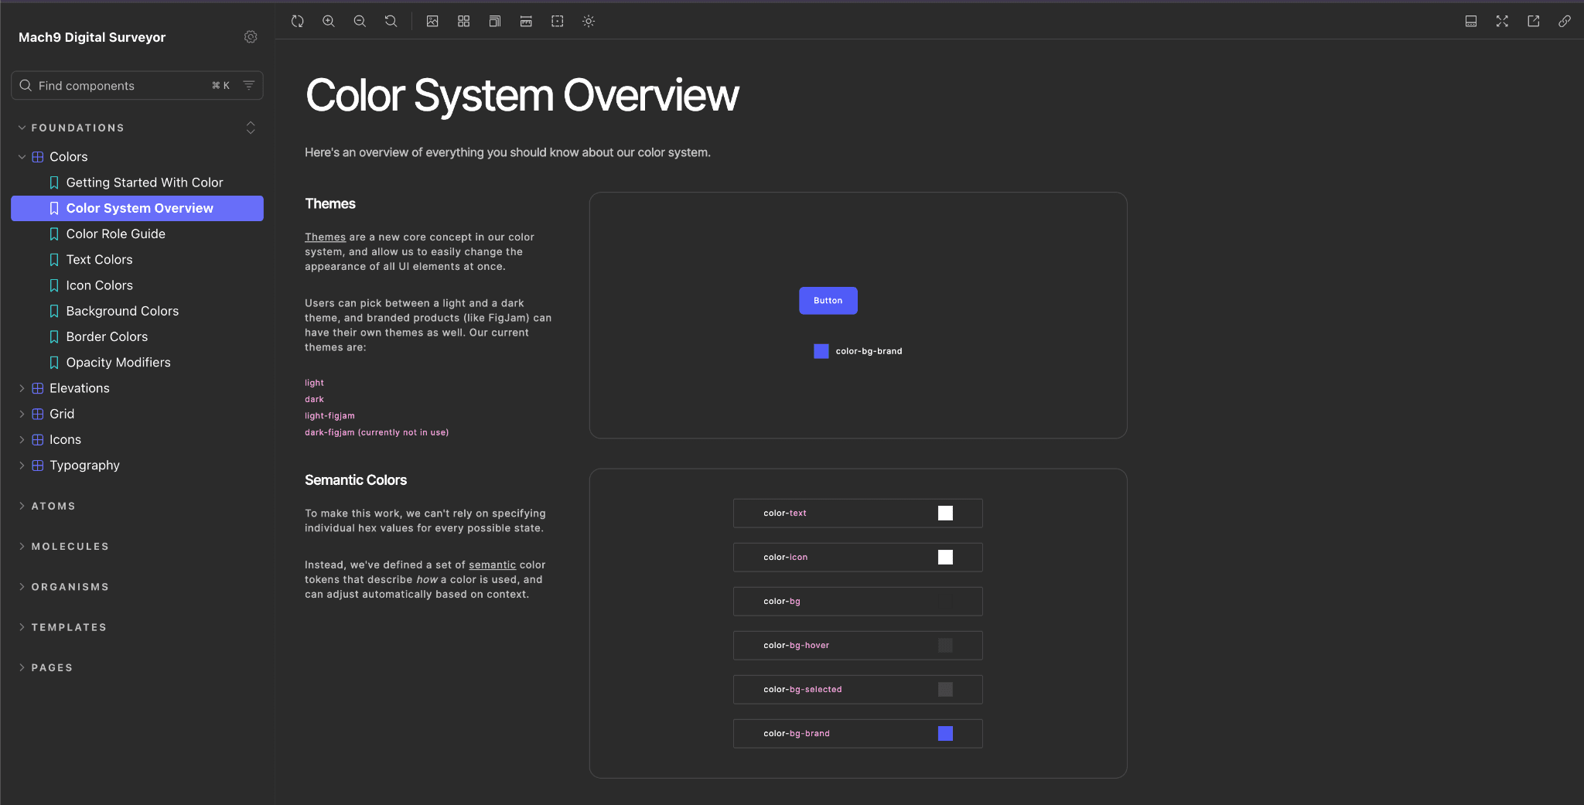Viewport: 1584px width, 805px height.
Task: Open Getting Started With Color doc
Action: [x=137, y=182]
